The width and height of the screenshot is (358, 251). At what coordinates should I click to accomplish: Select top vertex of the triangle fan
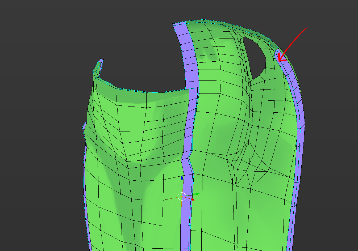(249, 141)
